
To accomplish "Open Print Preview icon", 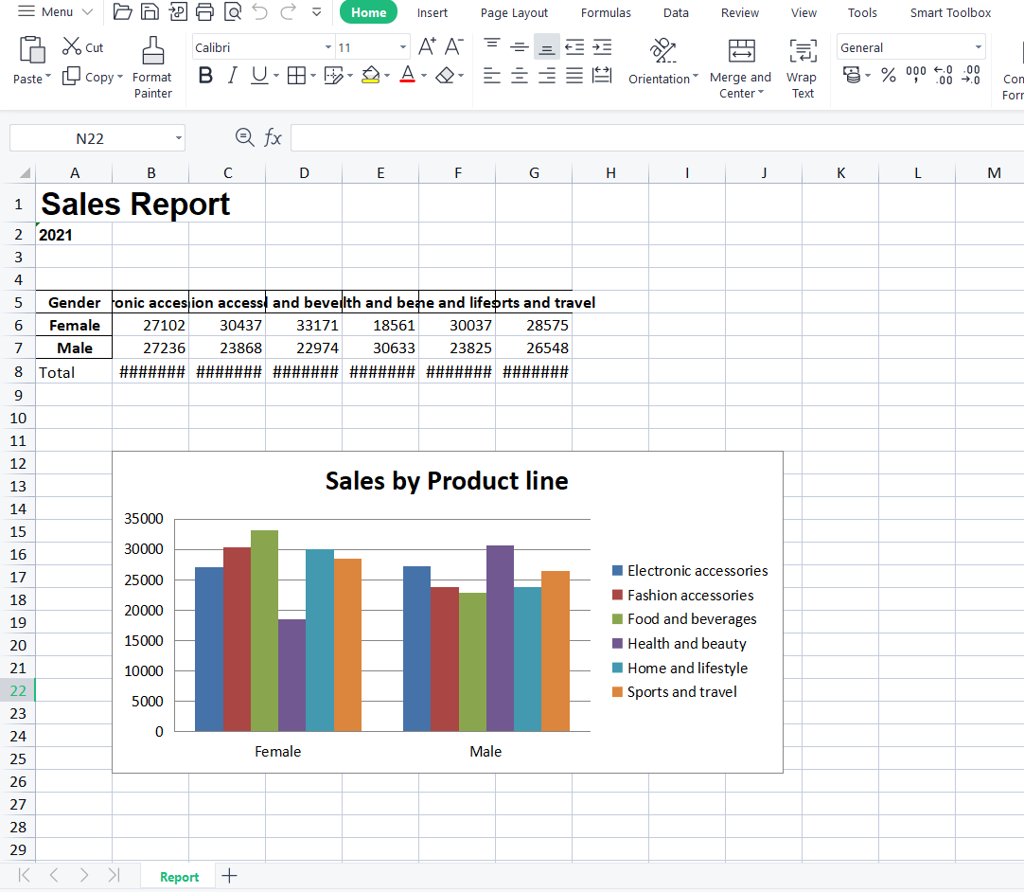I will 233,11.
